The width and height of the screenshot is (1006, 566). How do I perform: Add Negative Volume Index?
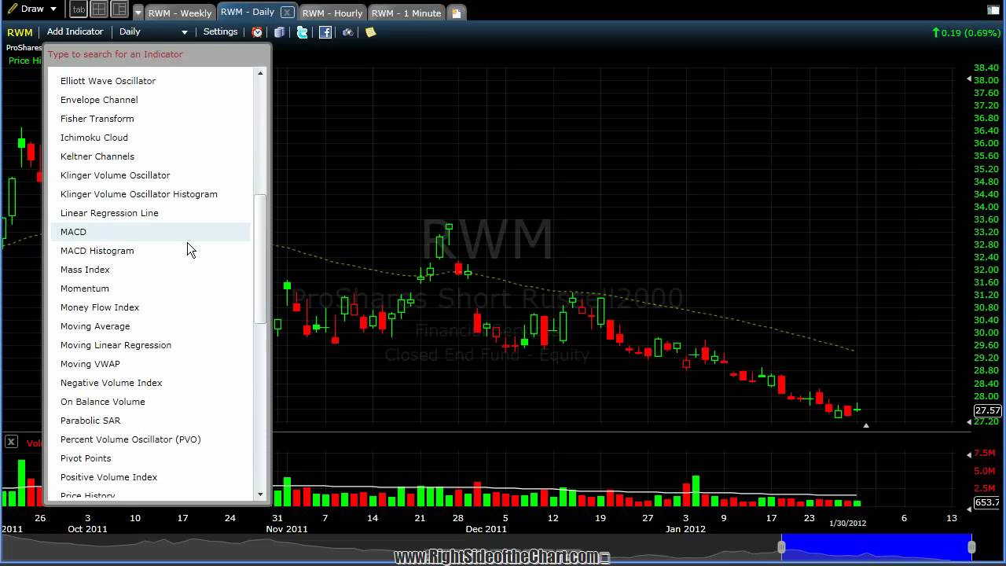(x=151, y=383)
